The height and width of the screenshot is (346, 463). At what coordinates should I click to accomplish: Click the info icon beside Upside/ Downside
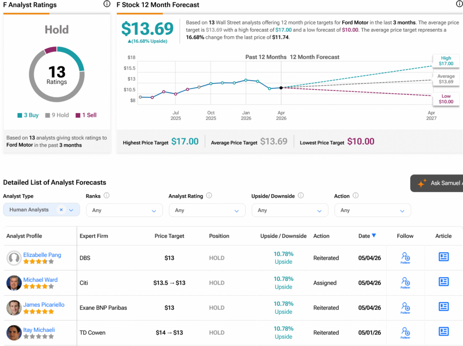301,196
